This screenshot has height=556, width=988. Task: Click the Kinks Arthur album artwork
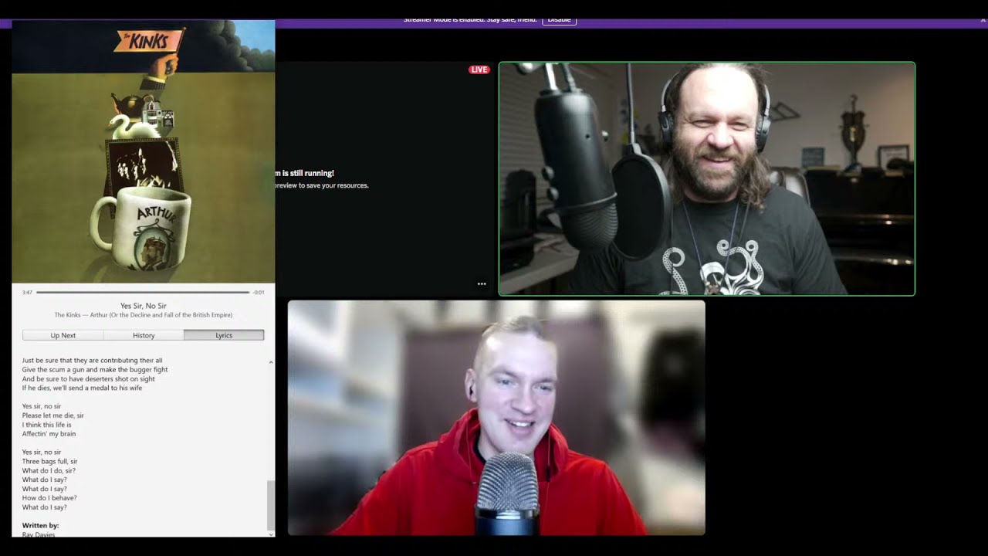(144, 151)
